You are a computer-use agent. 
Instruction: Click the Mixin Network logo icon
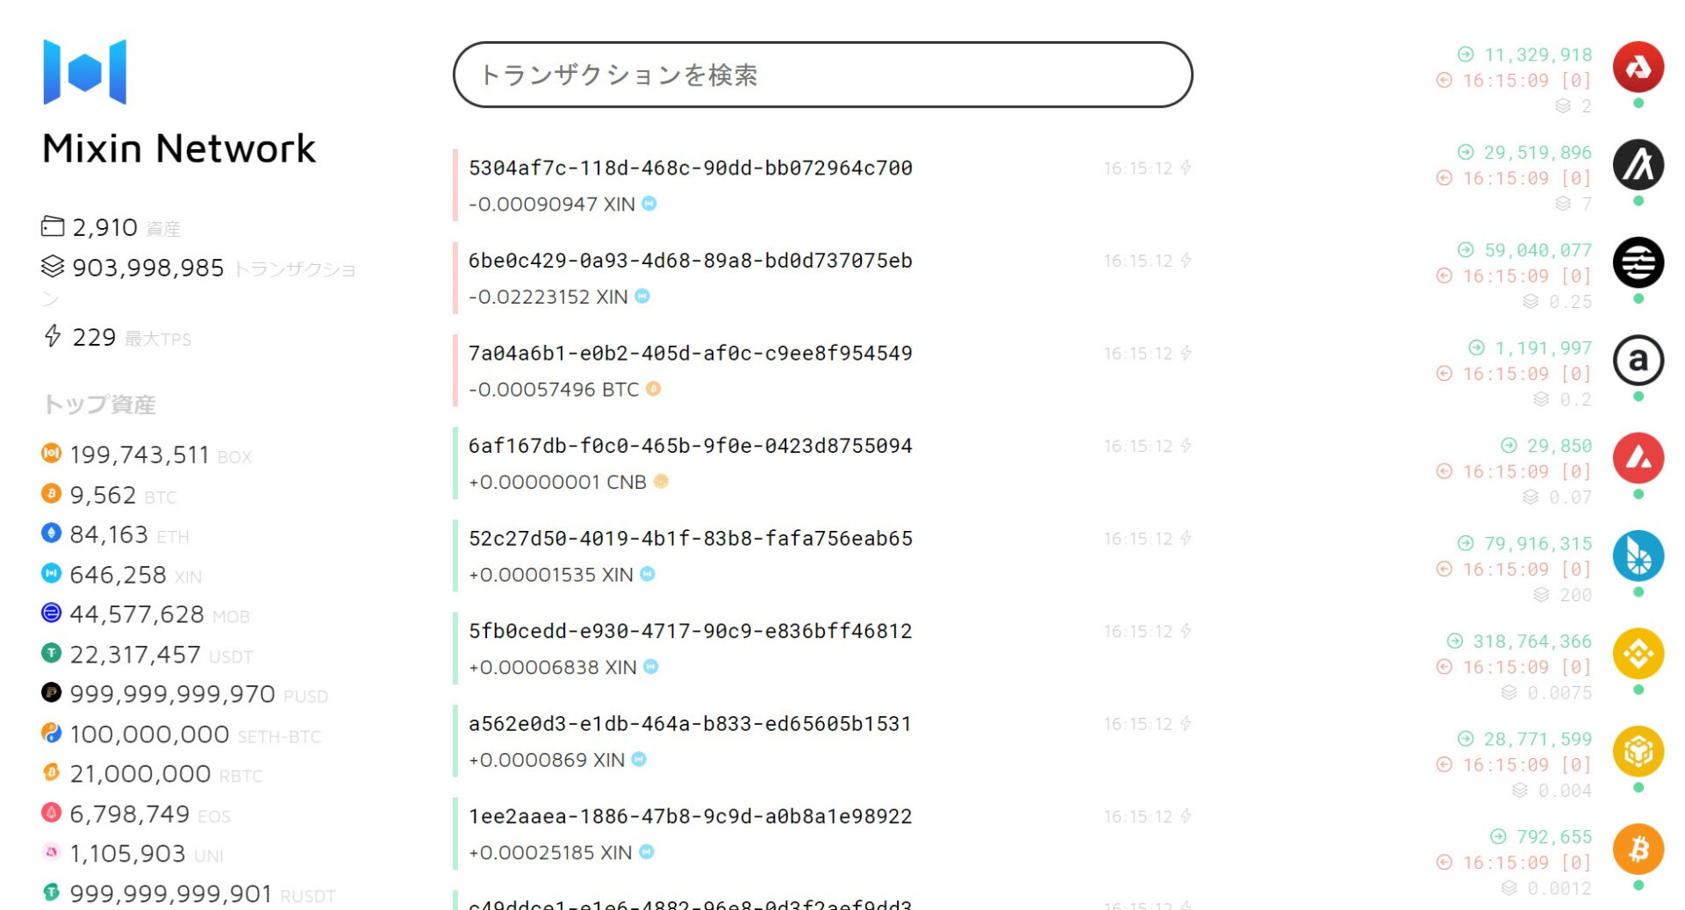[x=85, y=72]
